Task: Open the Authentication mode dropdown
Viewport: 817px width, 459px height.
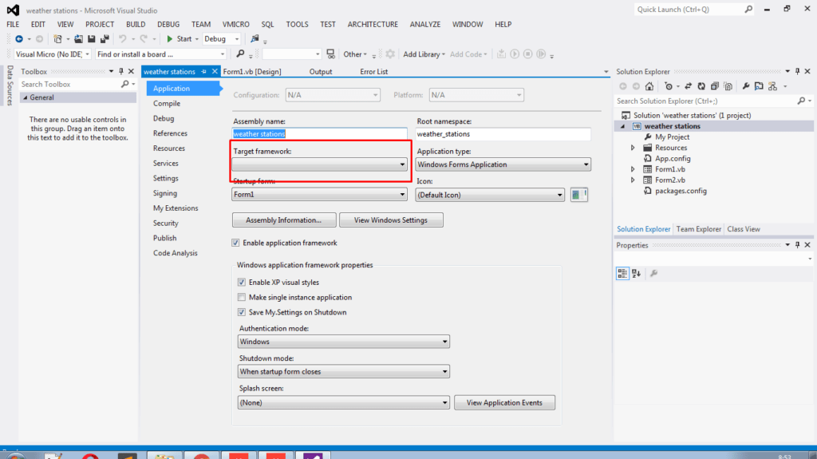Action: 344,342
